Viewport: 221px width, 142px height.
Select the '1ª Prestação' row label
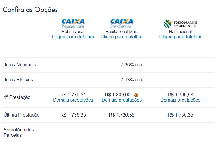tap(17, 97)
